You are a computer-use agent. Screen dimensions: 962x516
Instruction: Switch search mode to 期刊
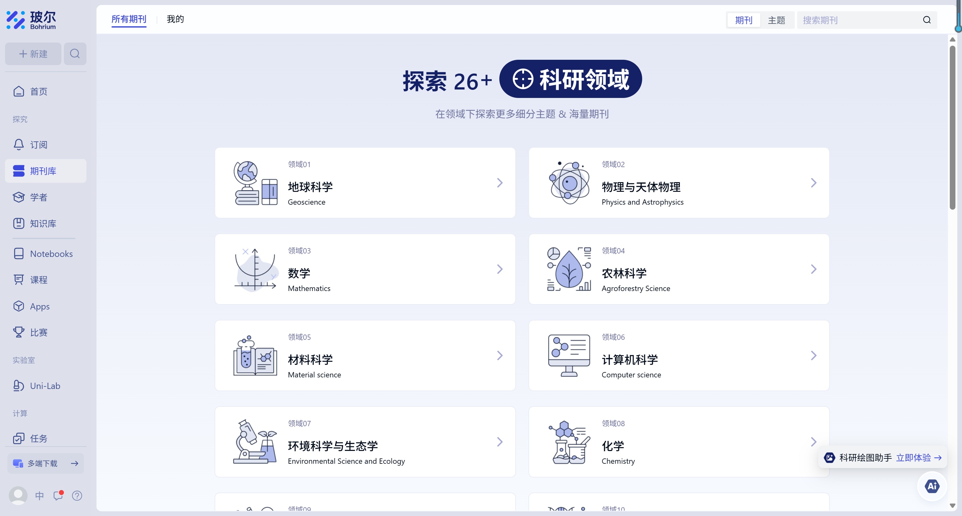point(744,20)
